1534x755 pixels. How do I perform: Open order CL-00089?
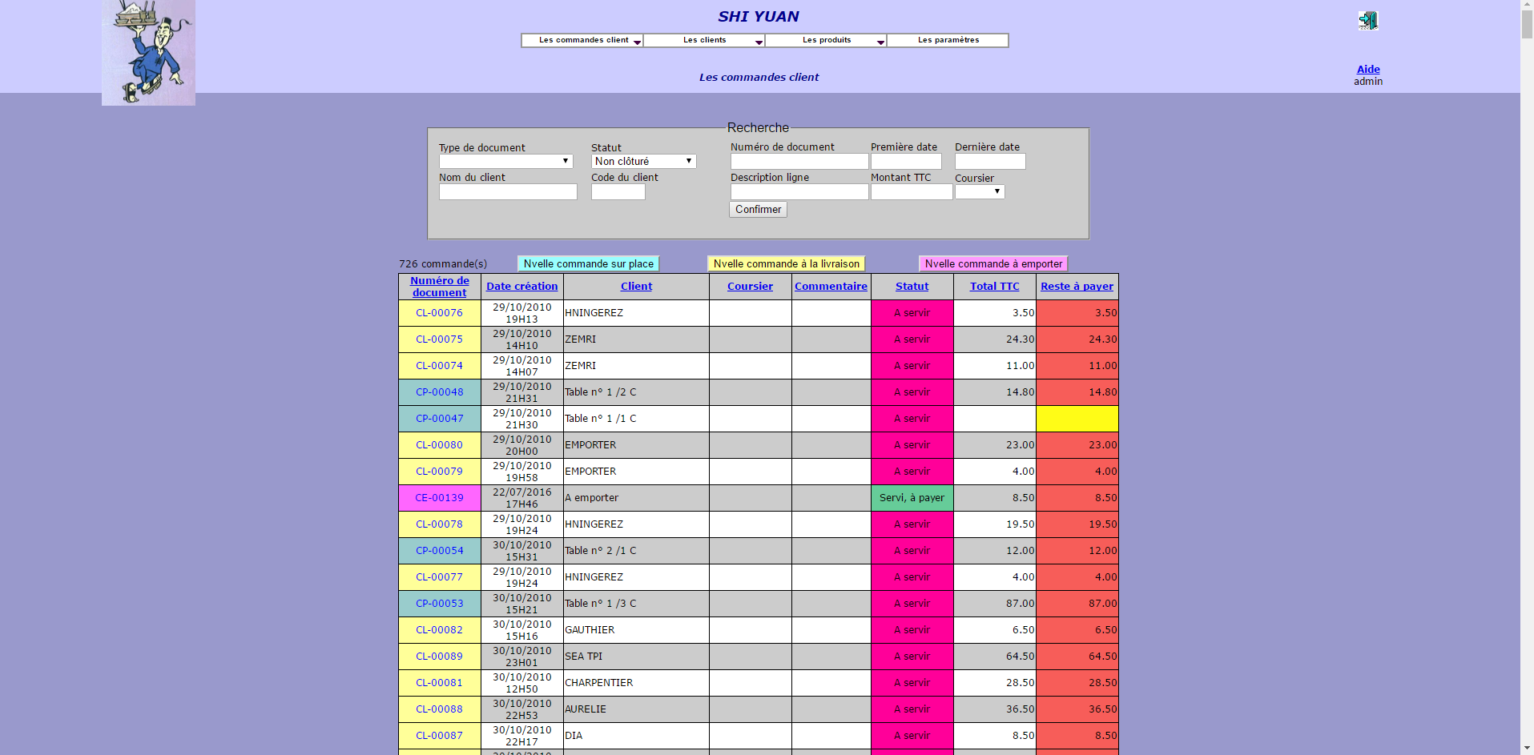(439, 657)
